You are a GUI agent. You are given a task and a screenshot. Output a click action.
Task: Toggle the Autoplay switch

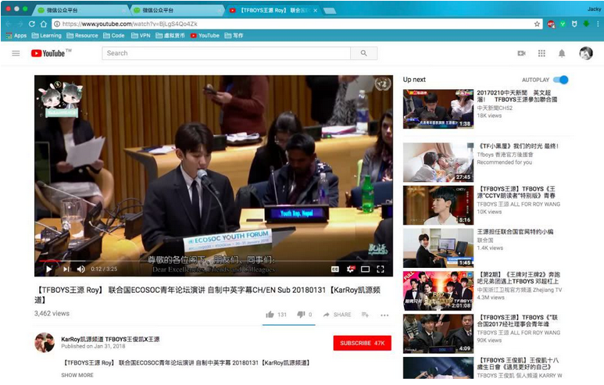click(x=560, y=80)
